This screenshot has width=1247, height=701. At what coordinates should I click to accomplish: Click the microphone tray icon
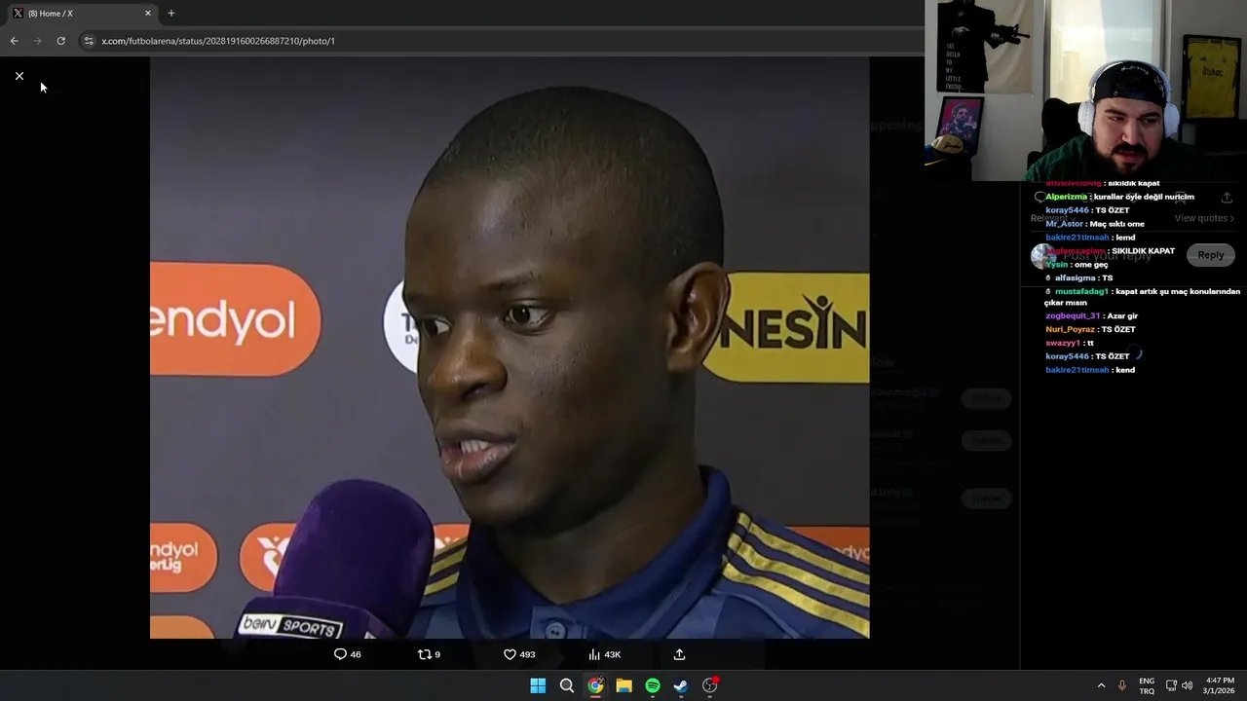pos(1121,685)
